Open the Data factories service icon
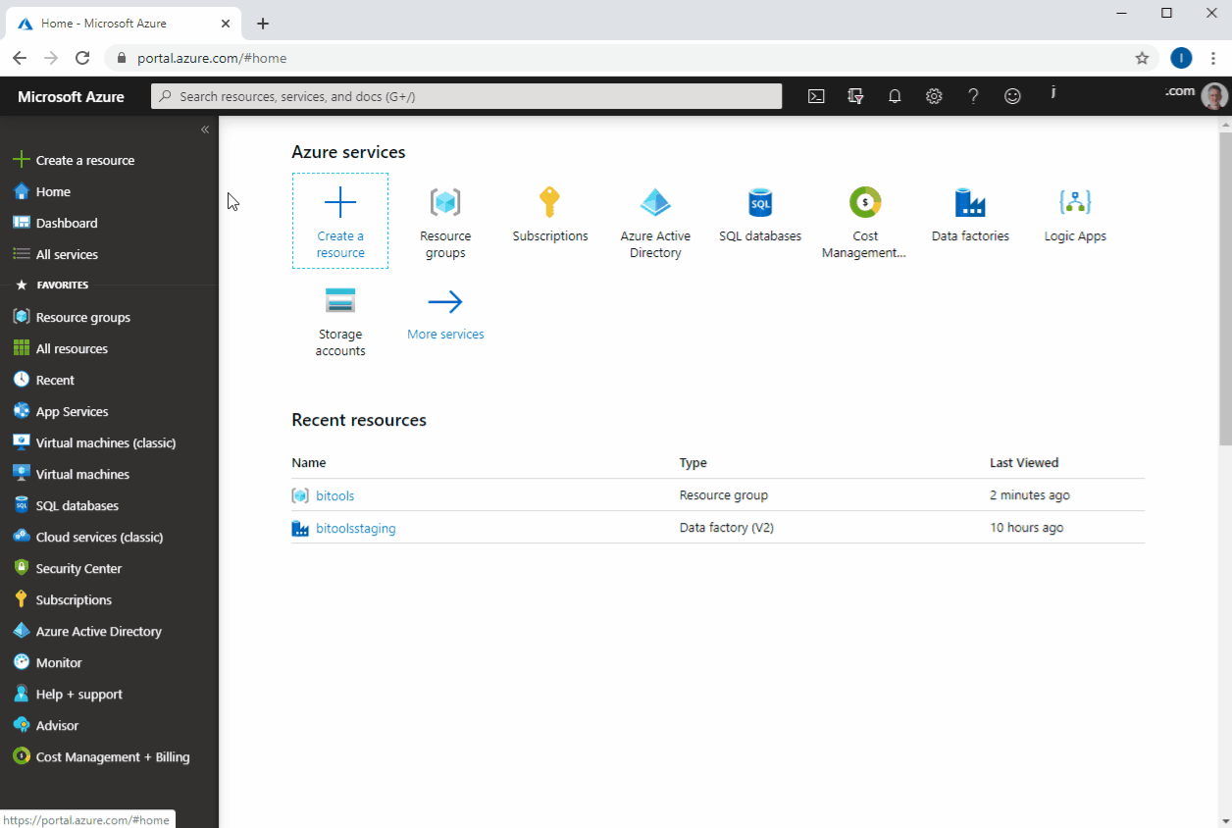Viewport: 1232px width, 828px height. [970, 203]
